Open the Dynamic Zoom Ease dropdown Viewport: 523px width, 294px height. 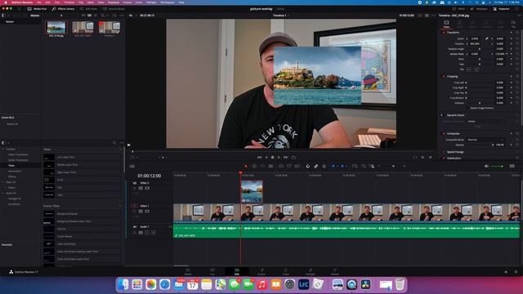coord(485,122)
